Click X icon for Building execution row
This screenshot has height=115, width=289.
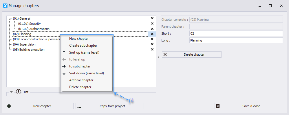click(152, 49)
